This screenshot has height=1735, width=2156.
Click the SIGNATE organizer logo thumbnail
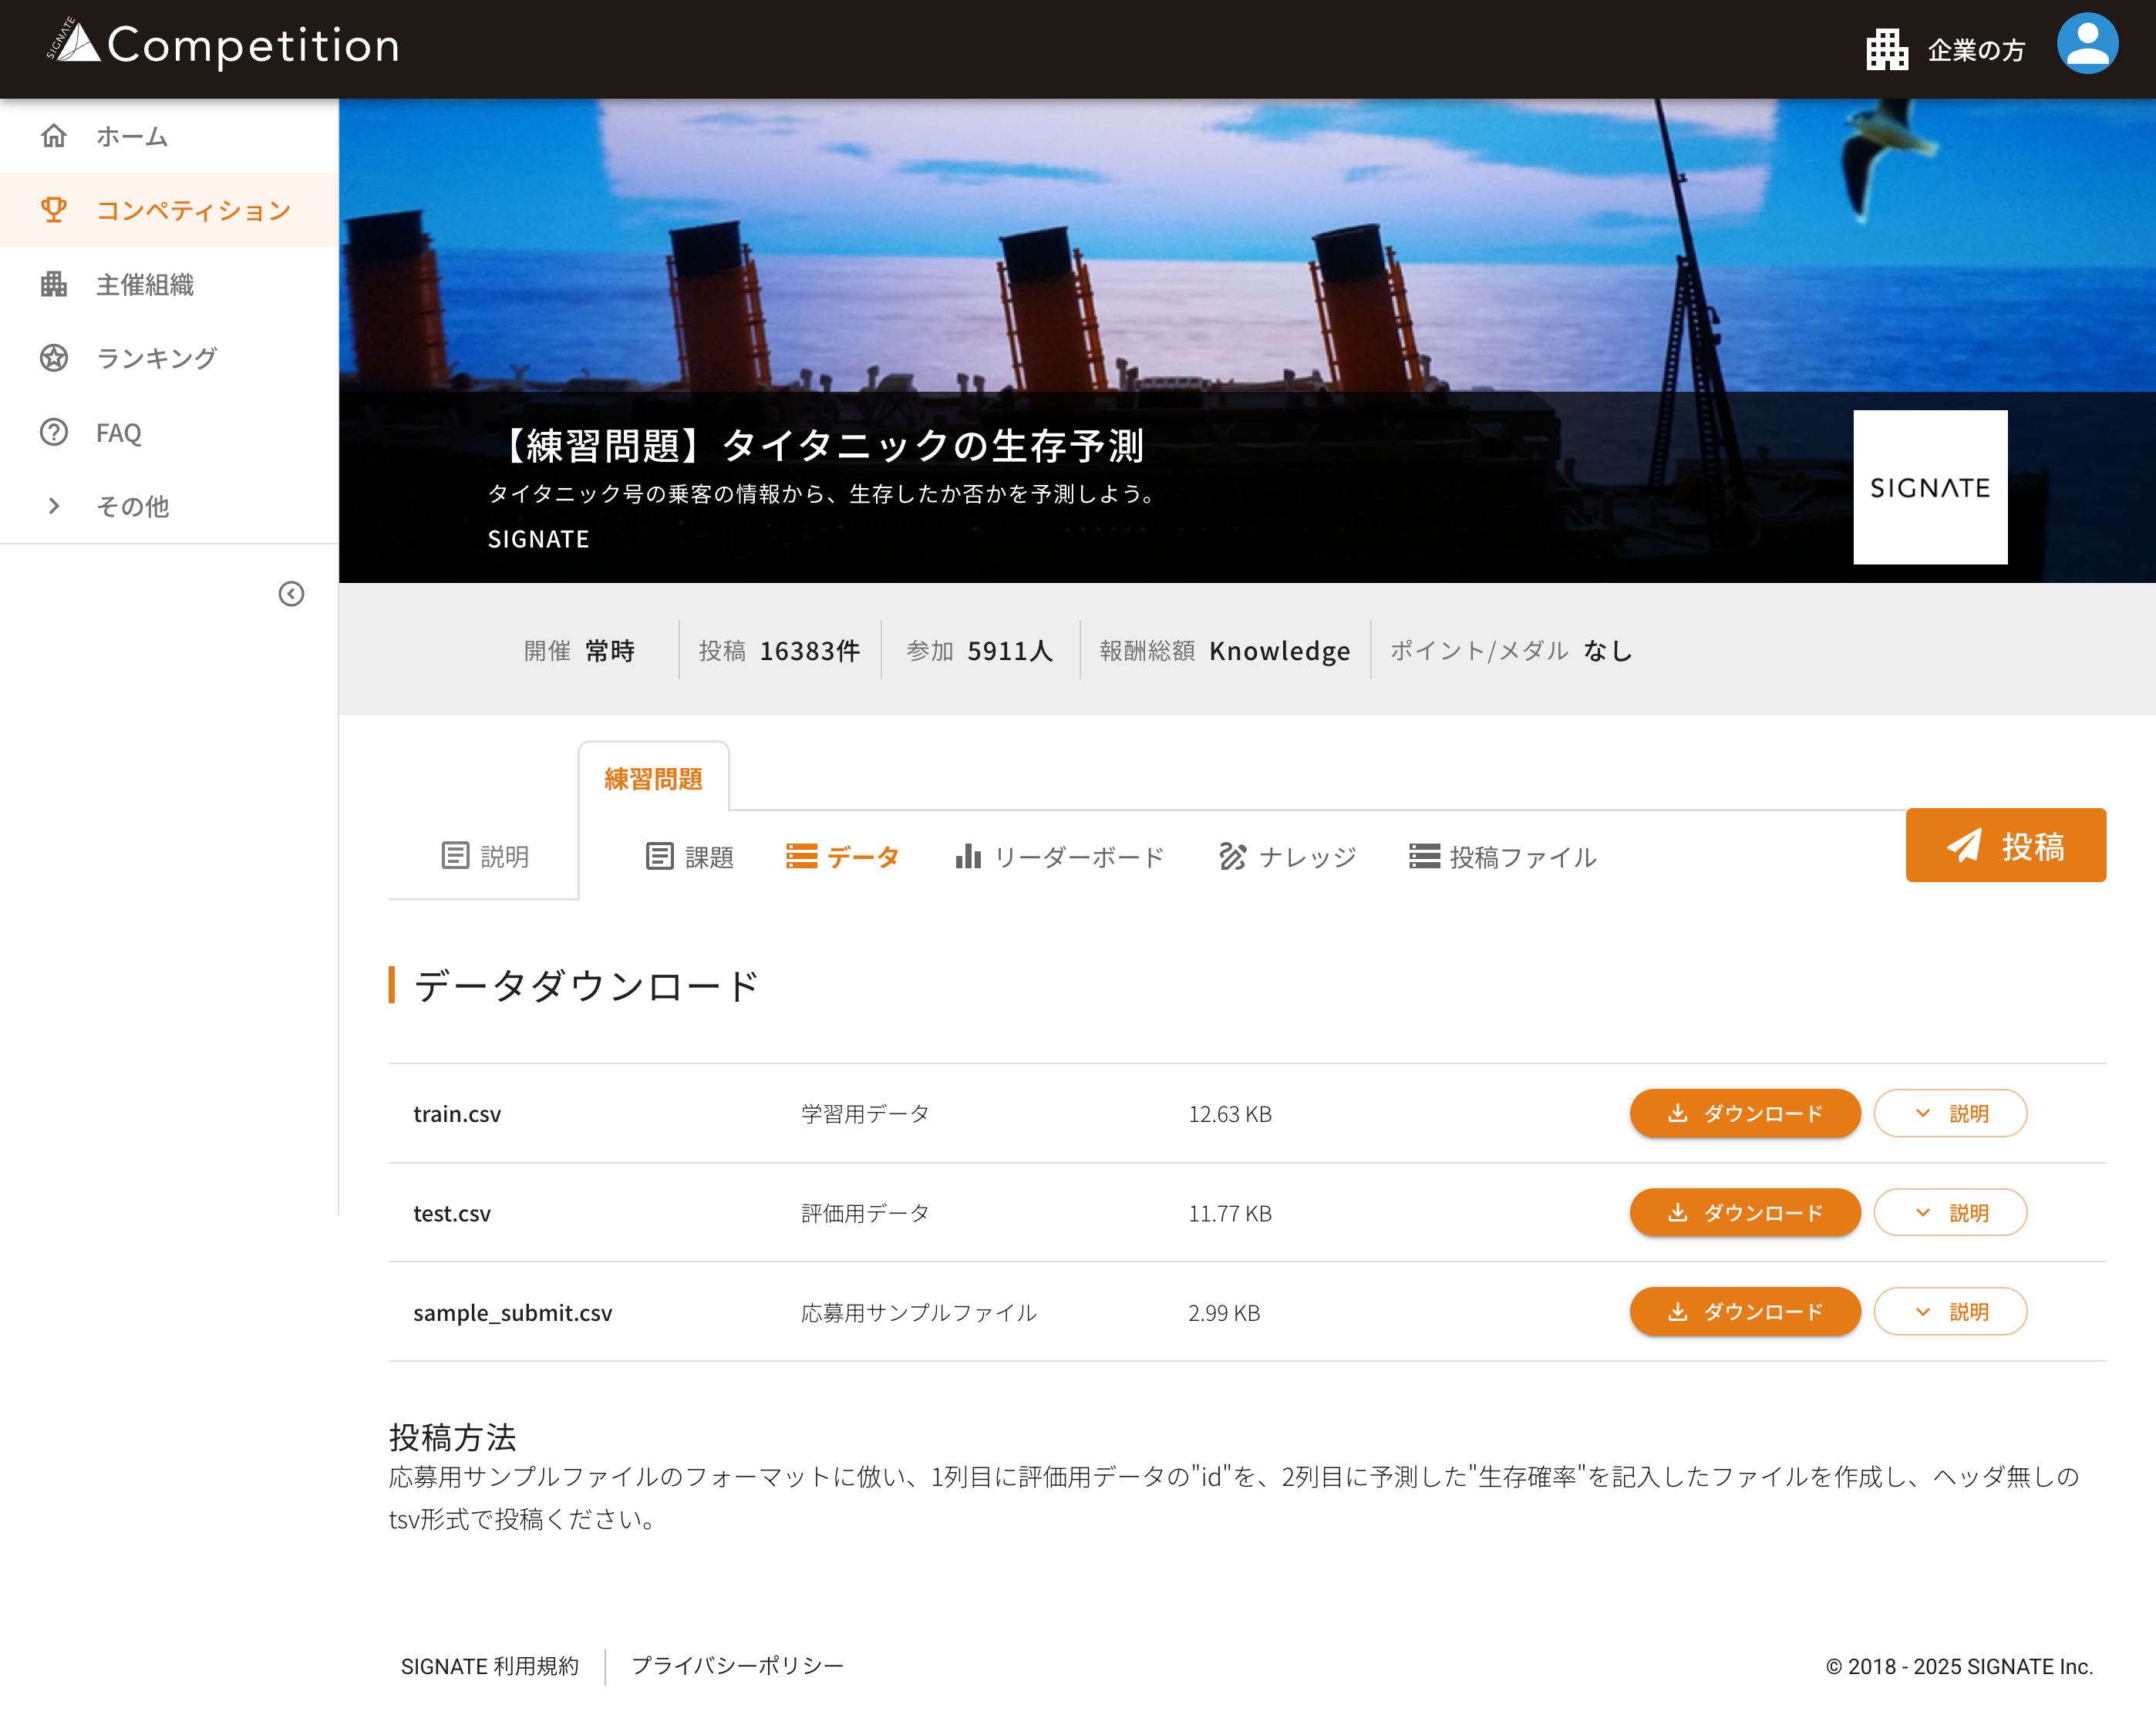click(x=1929, y=487)
